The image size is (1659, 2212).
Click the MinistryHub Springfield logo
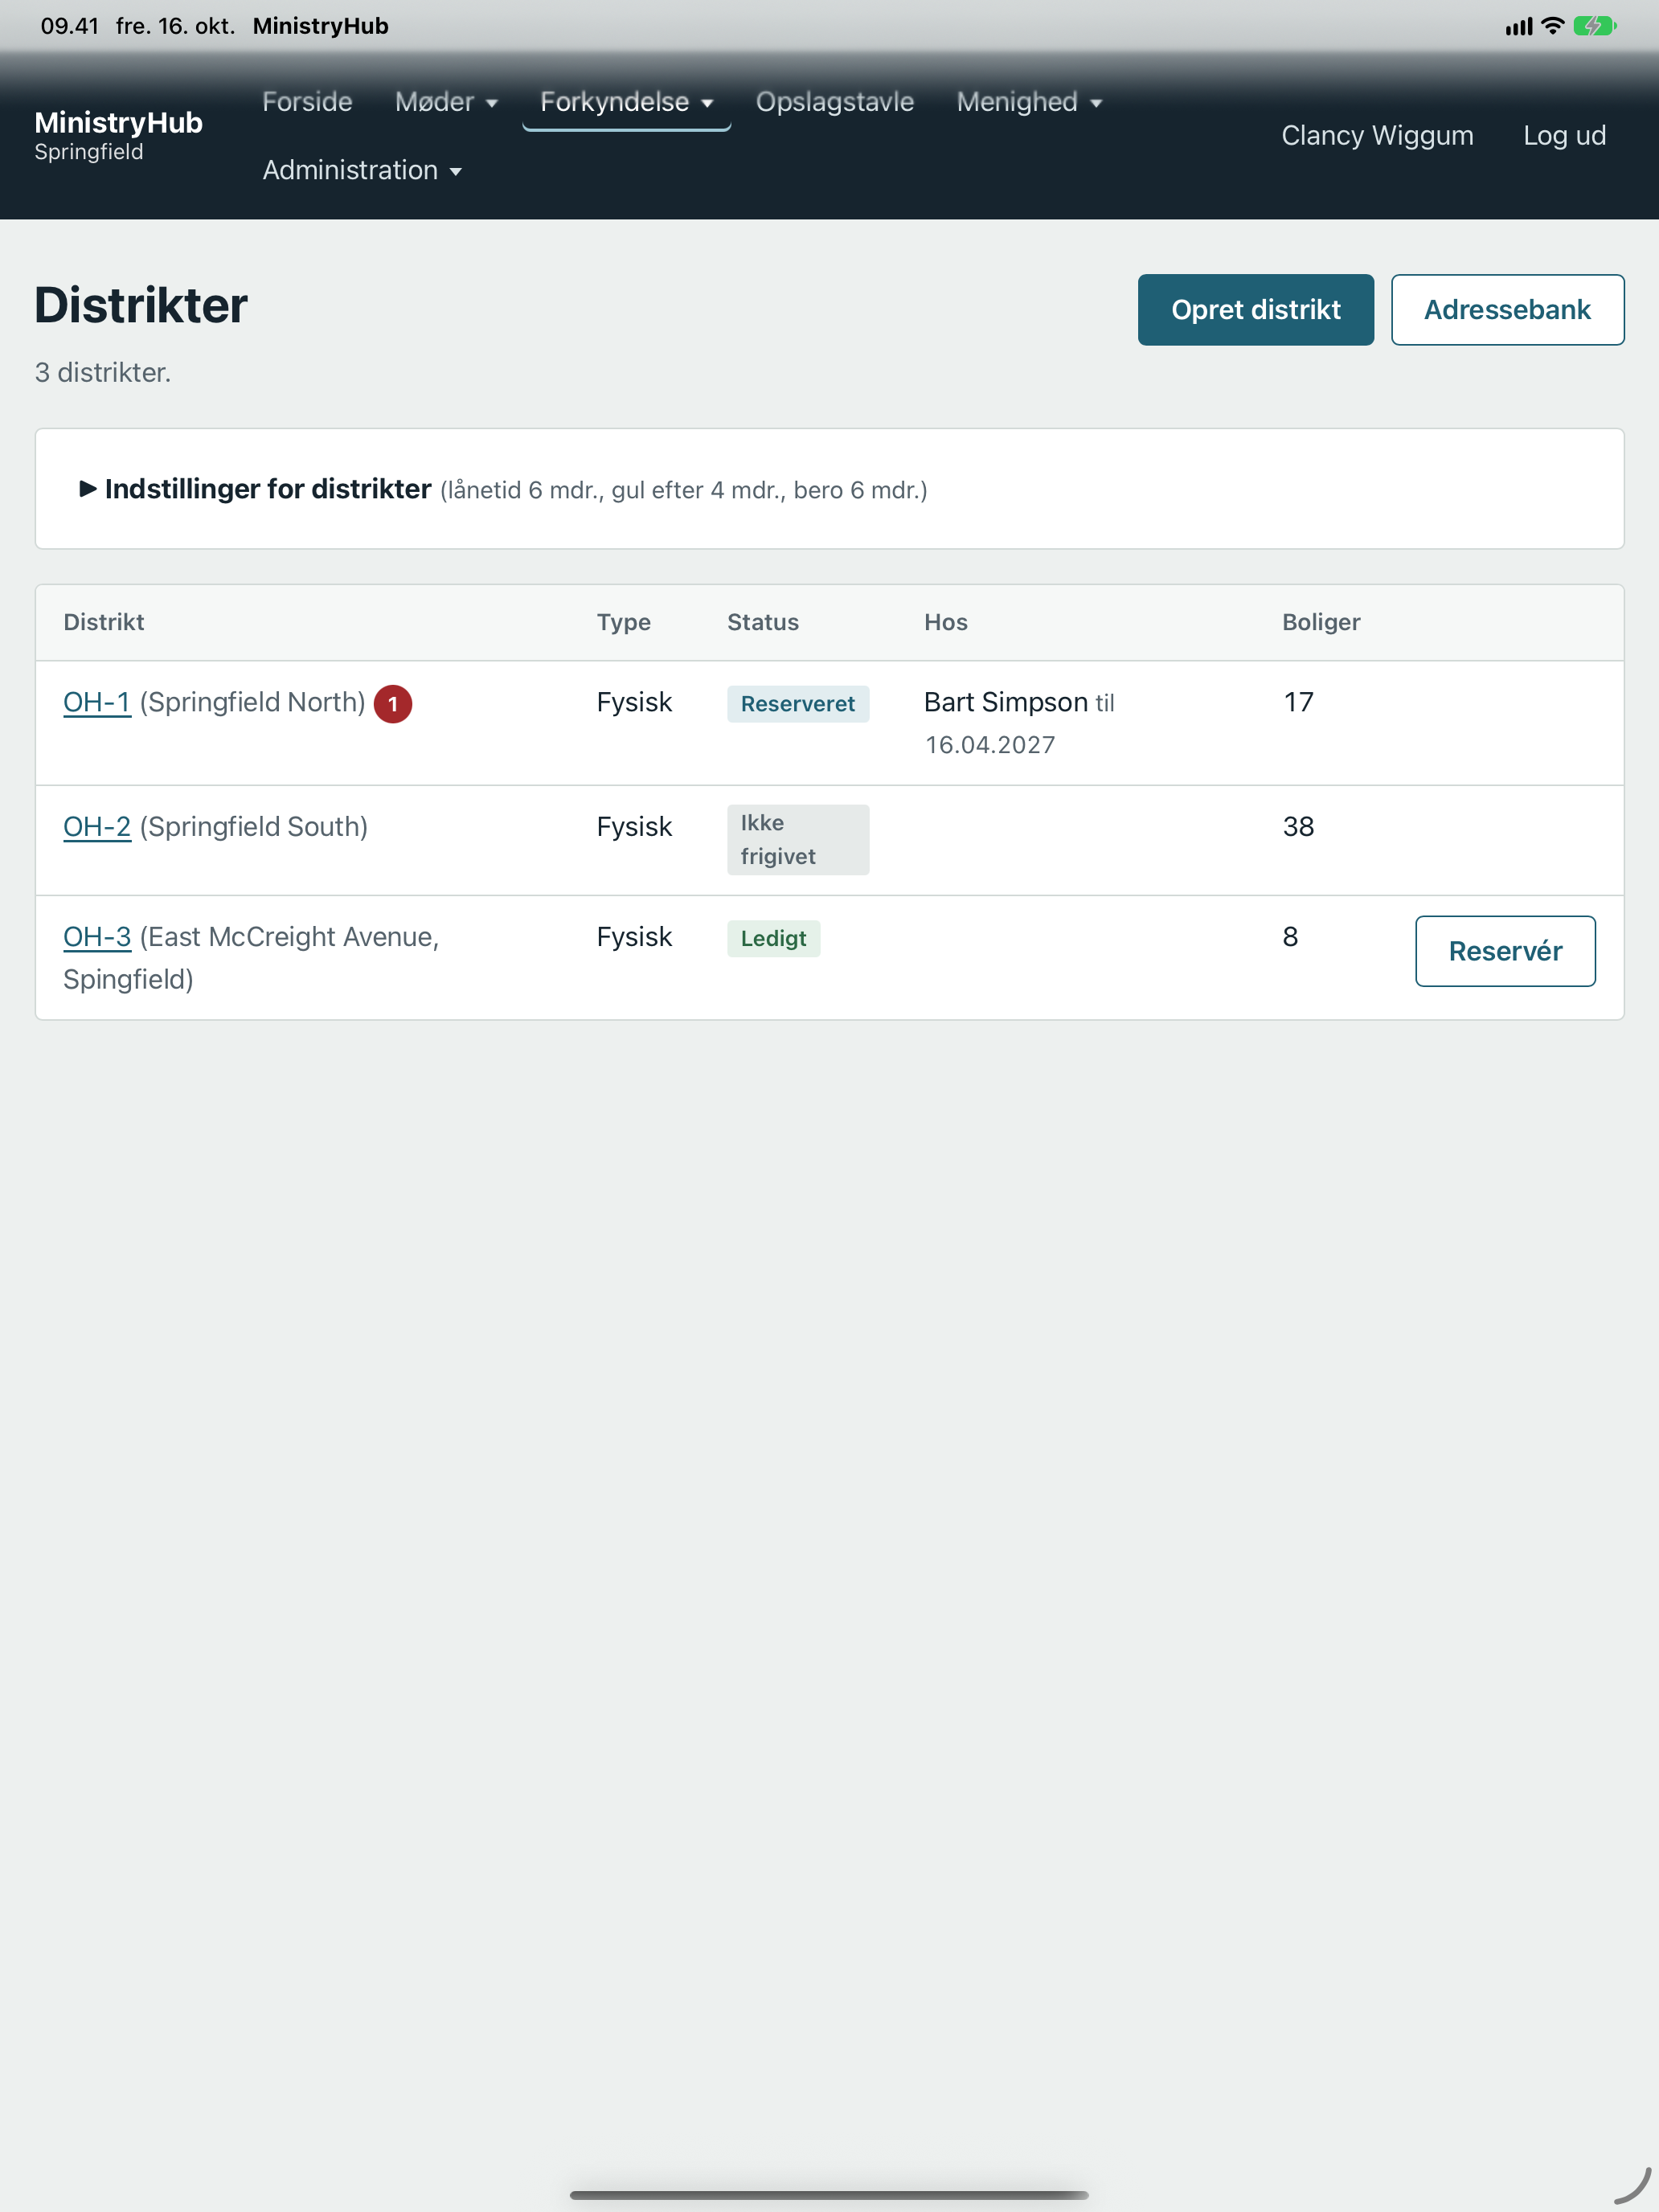click(118, 135)
